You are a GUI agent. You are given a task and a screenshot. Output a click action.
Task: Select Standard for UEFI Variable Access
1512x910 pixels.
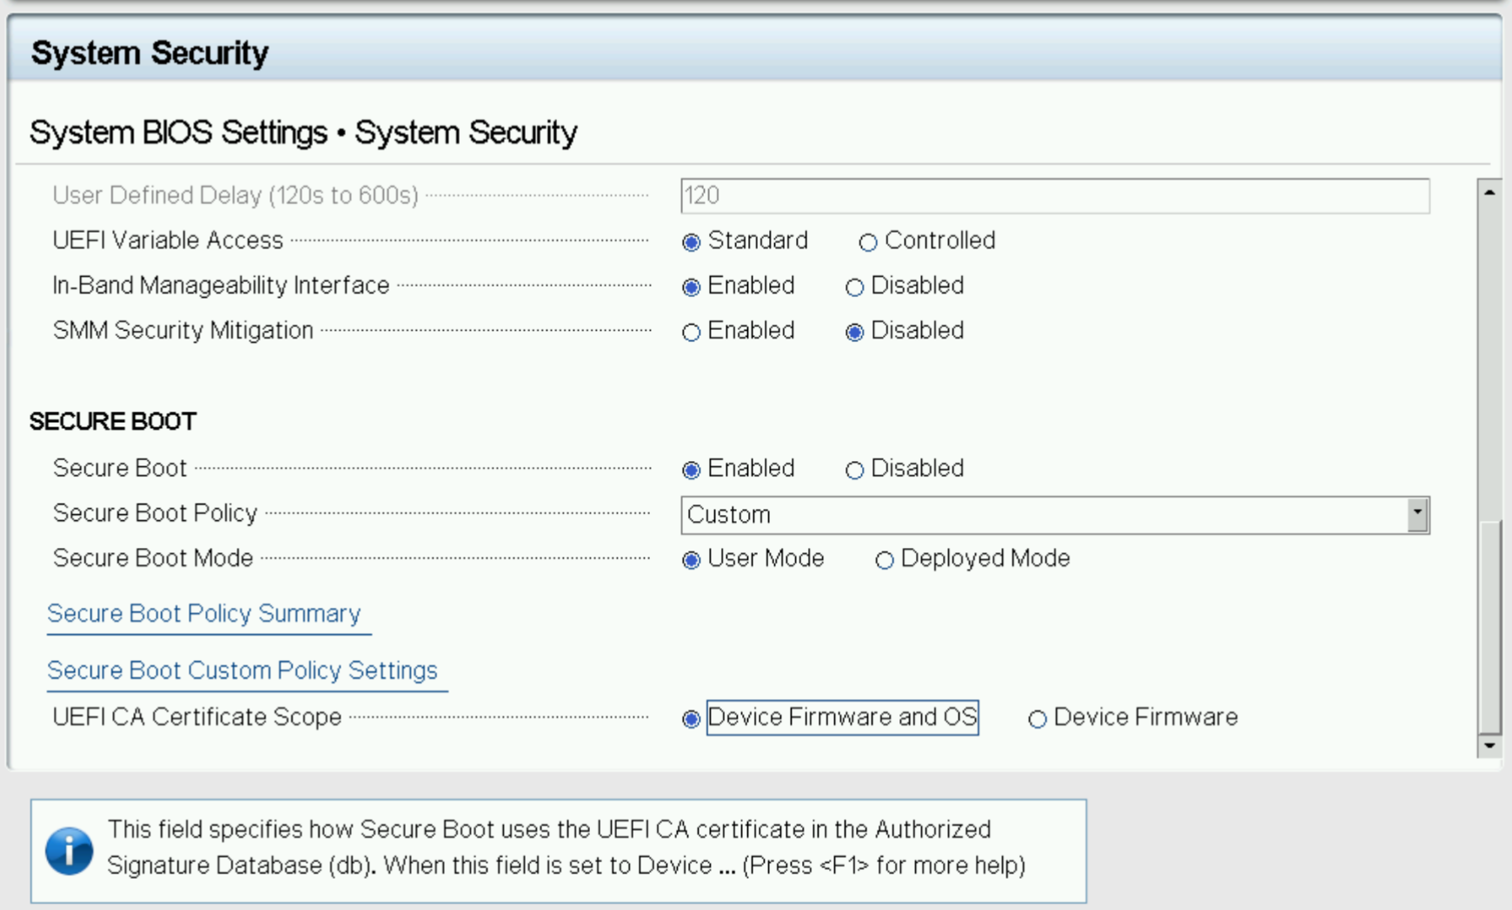[691, 242]
